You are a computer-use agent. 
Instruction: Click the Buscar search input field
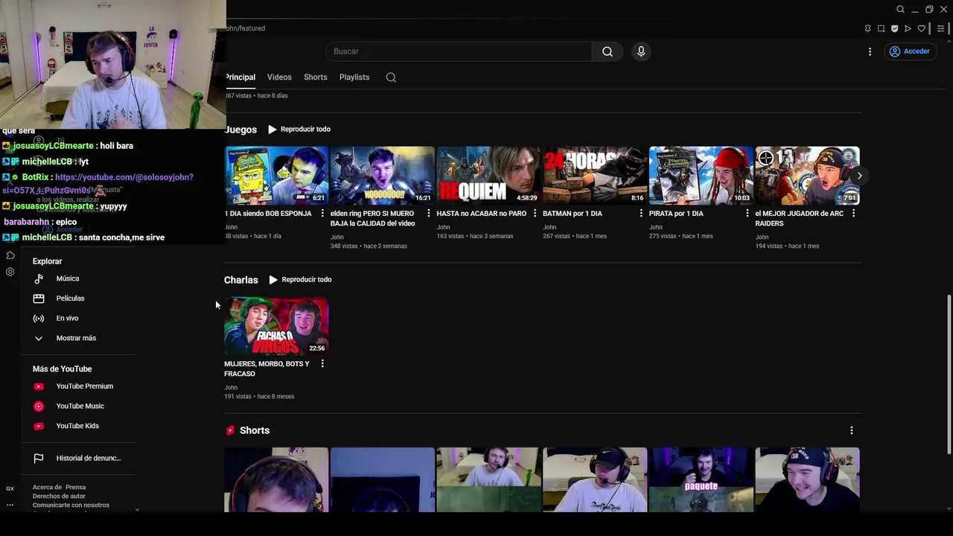tap(459, 51)
